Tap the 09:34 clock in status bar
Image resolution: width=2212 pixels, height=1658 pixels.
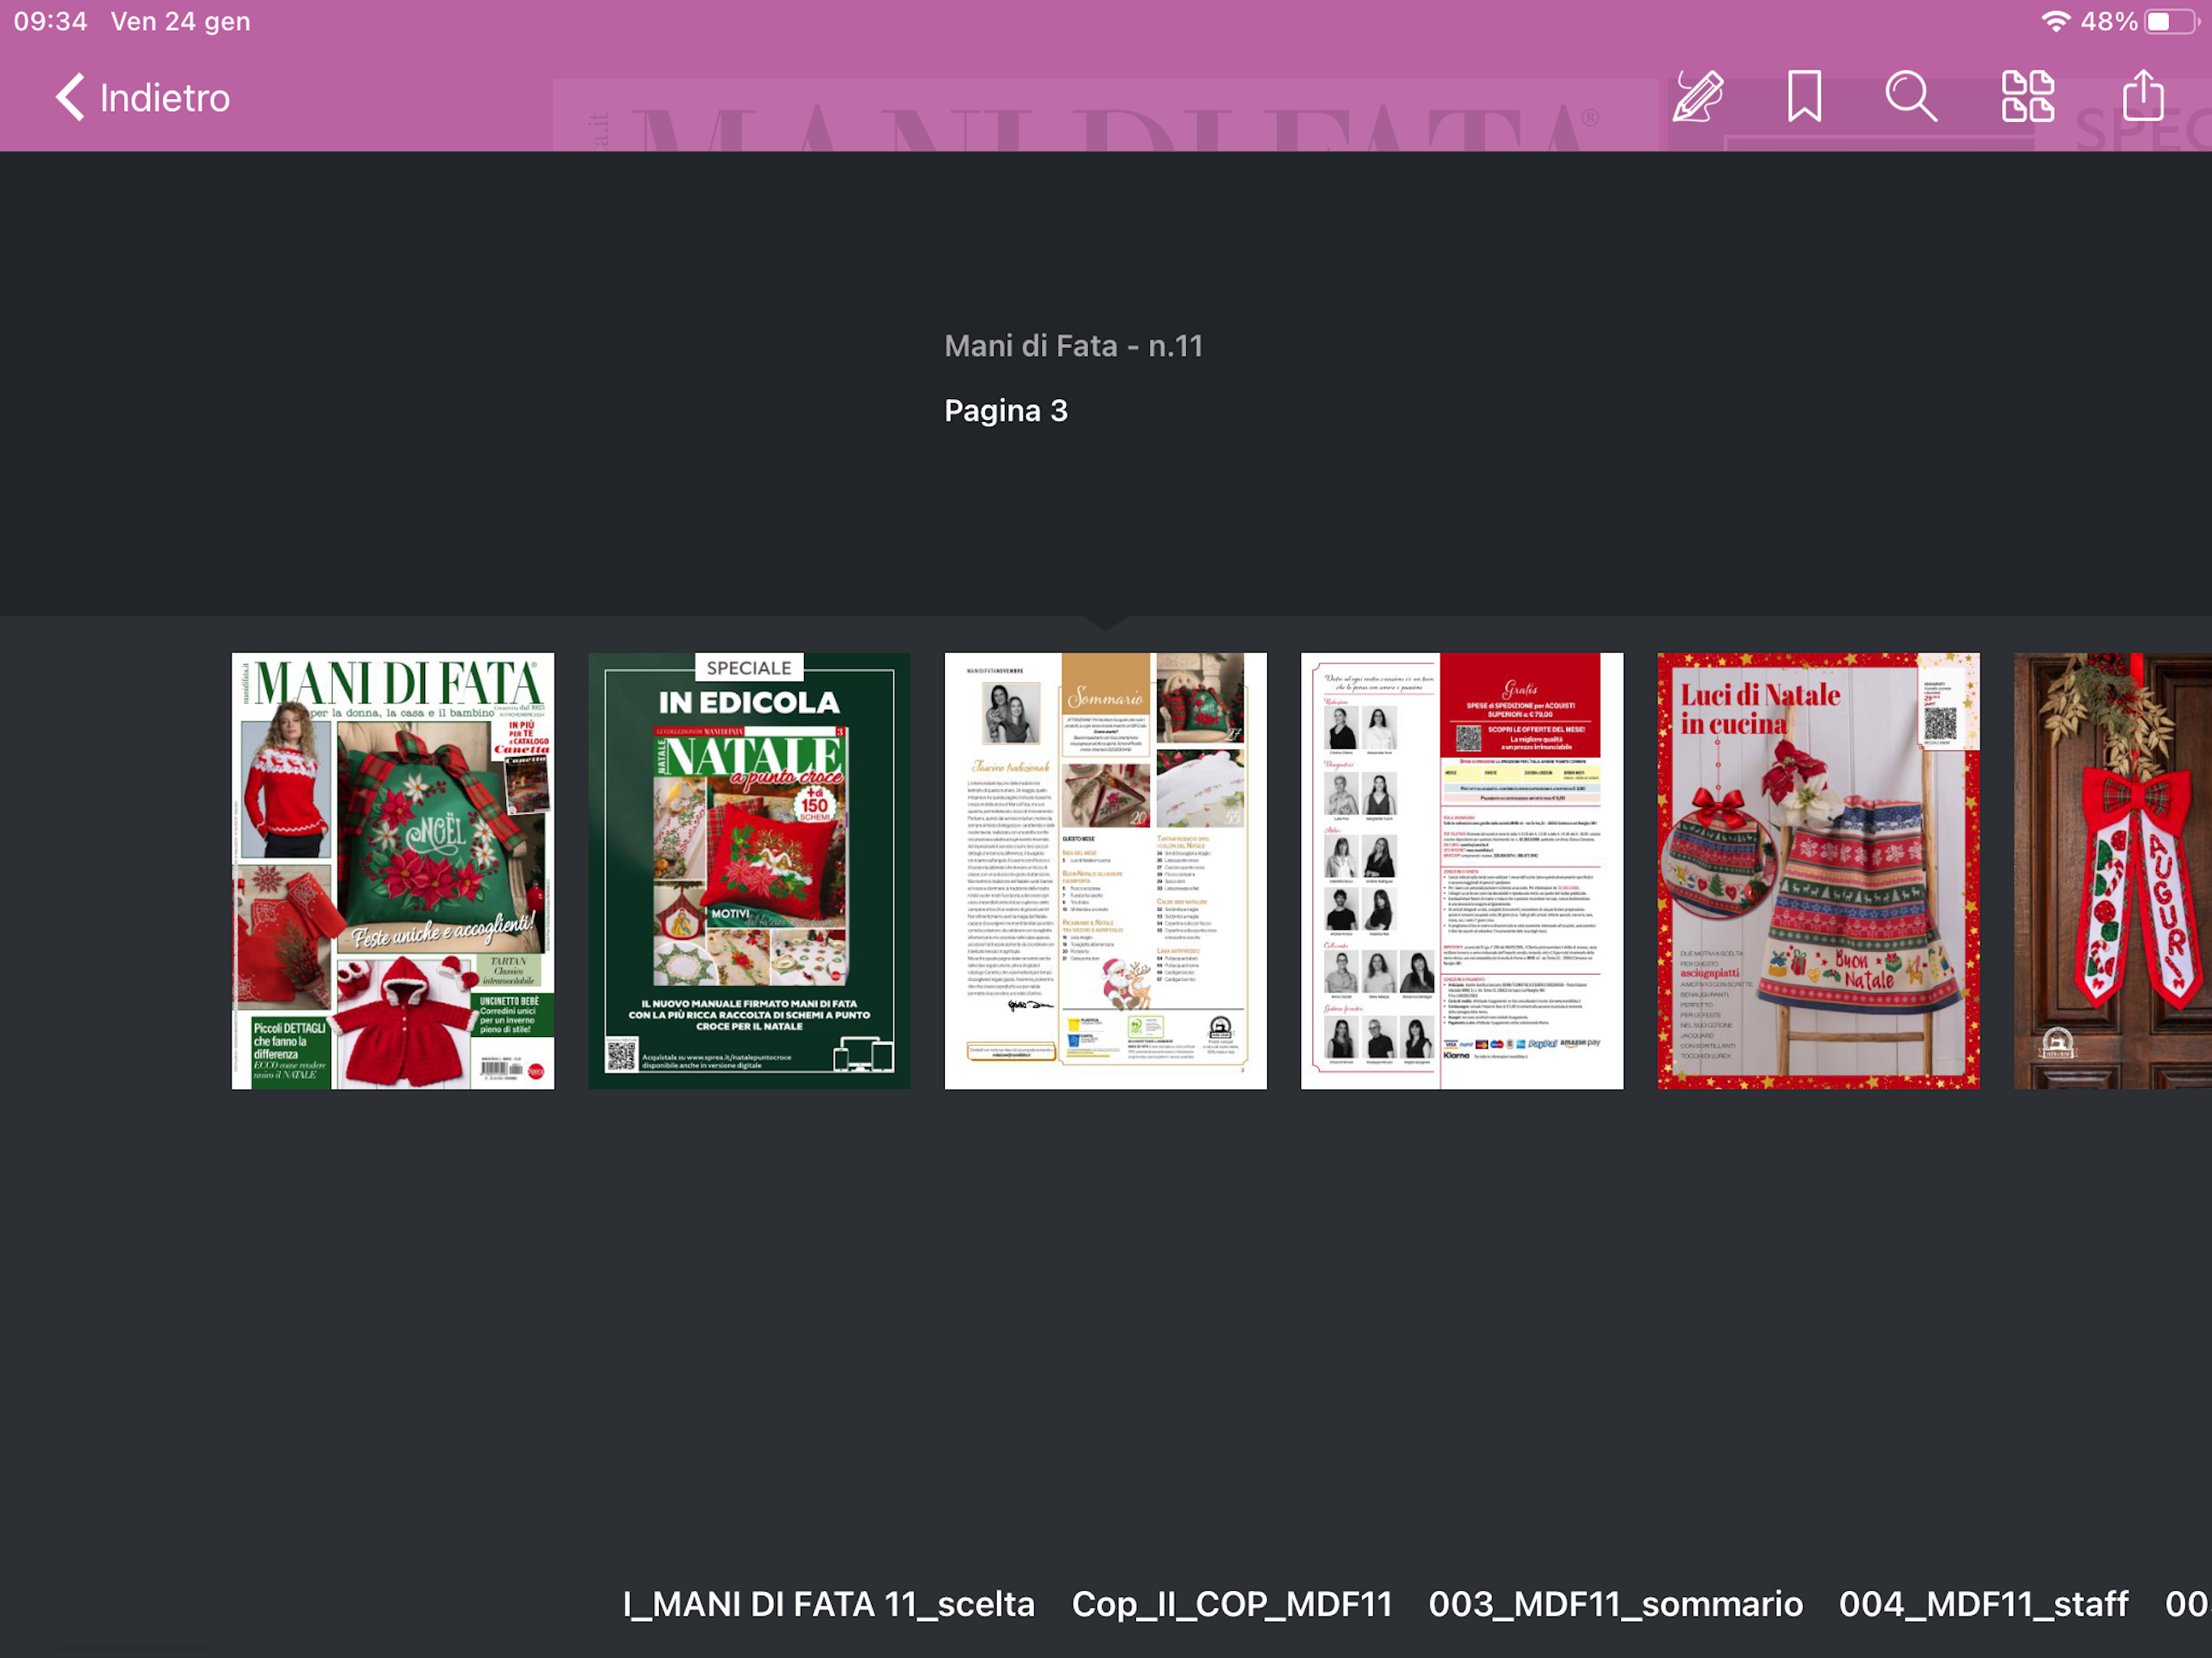click(51, 21)
